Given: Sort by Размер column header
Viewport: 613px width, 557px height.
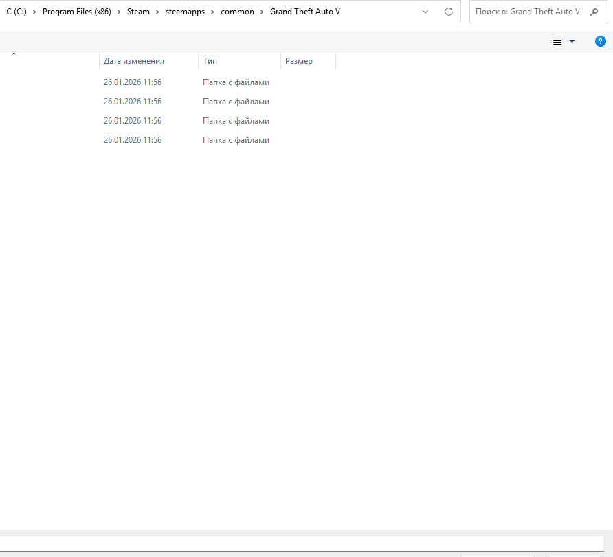Looking at the screenshot, I should coord(299,61).
